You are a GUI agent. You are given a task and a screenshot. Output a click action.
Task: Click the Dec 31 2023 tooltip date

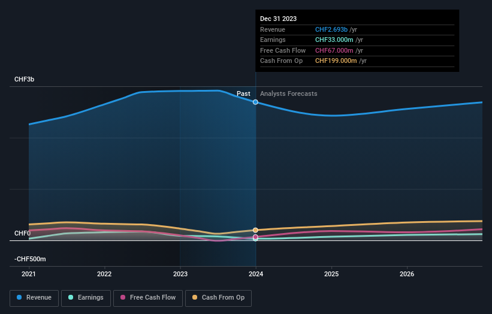pos(278,19)
